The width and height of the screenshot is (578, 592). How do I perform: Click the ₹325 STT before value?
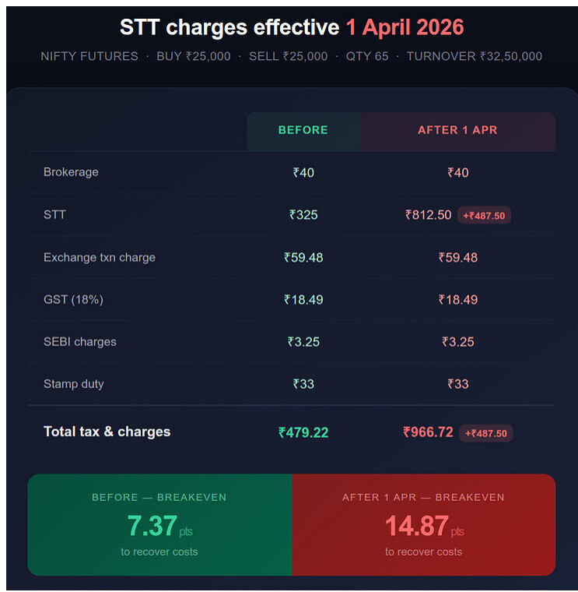pos(303,215)
